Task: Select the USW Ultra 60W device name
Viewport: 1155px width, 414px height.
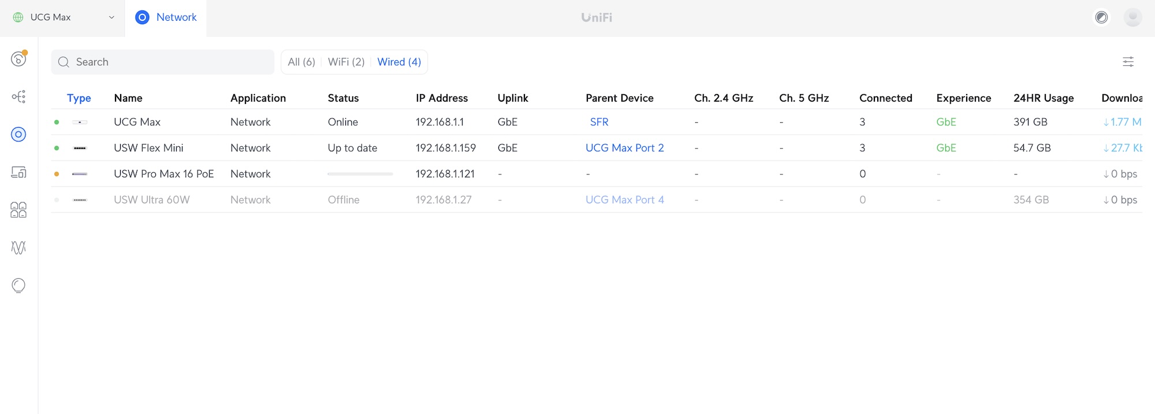Action: point(152,200)
